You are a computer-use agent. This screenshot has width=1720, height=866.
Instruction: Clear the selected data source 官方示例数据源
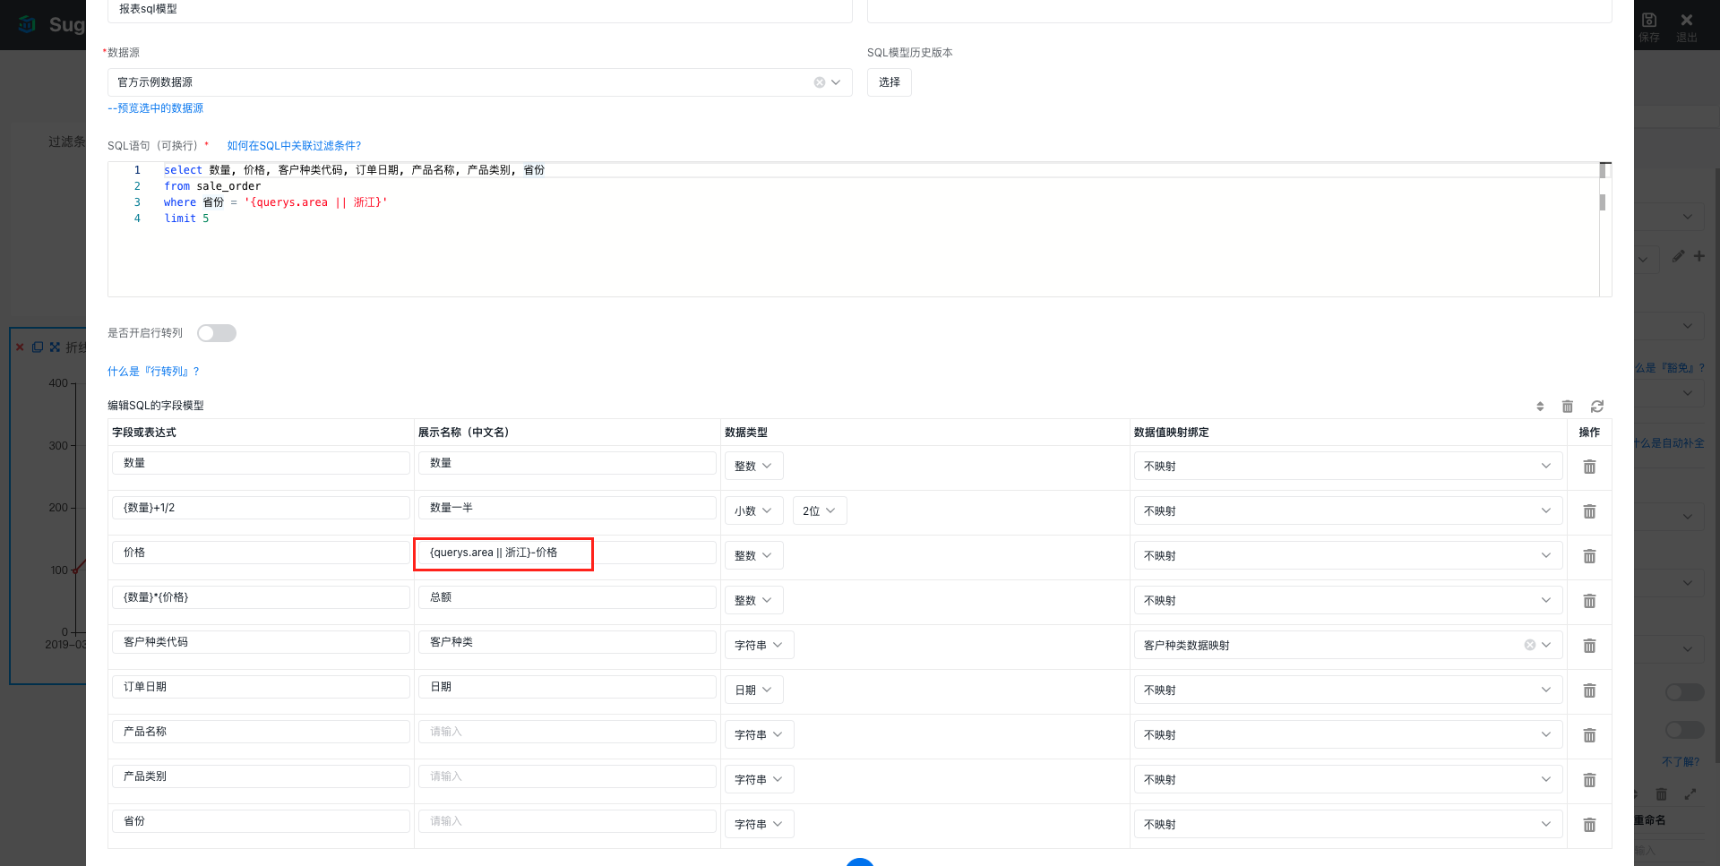coord(820,82)
